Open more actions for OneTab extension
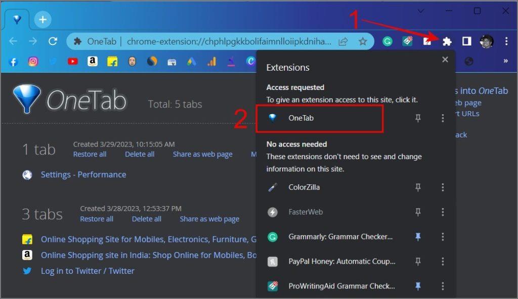The width and height of the screenshot is (518, 299). [x=443, y=118]
